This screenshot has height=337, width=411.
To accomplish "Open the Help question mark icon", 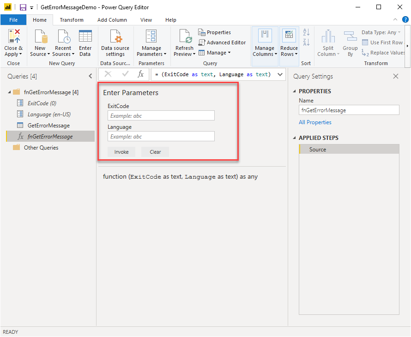I will [x=405, y=19].
